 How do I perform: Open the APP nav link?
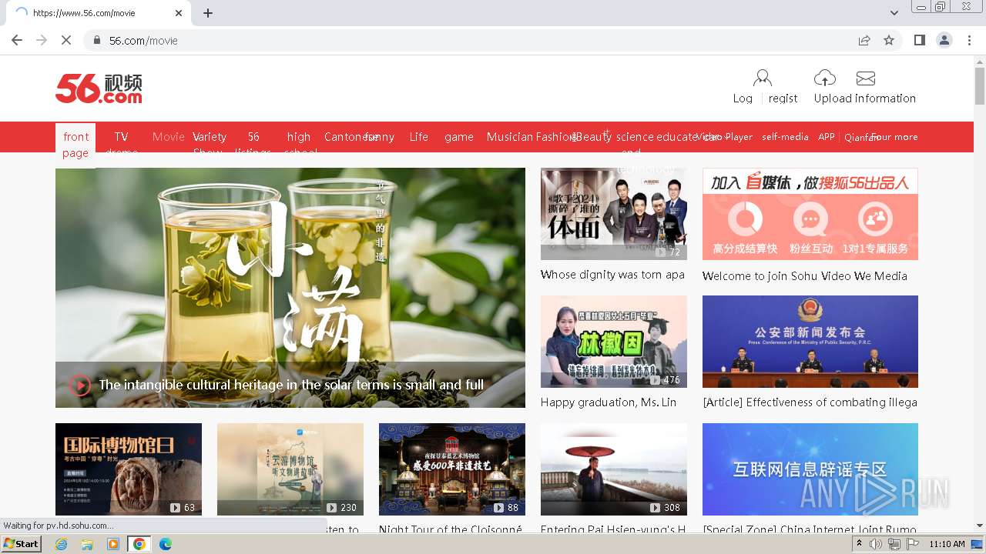[827, 137]
